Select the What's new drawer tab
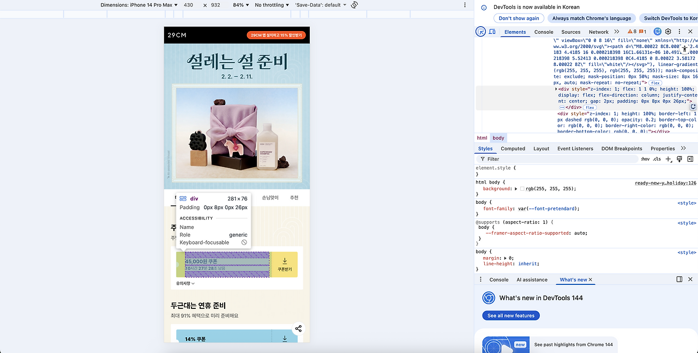This screenshot has width=698, height=353. (573, 279)
